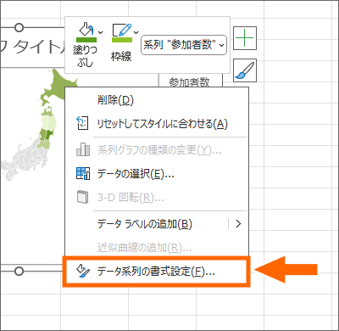Expand the Fill color dropdown arrow

(100, 33)
